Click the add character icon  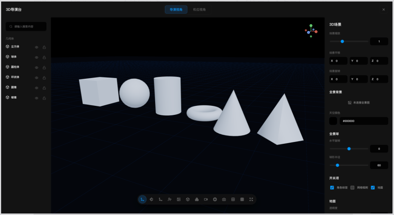(x=169, y=200)
